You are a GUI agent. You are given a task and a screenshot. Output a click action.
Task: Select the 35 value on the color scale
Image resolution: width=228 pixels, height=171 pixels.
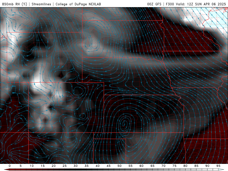click(87, 166)
